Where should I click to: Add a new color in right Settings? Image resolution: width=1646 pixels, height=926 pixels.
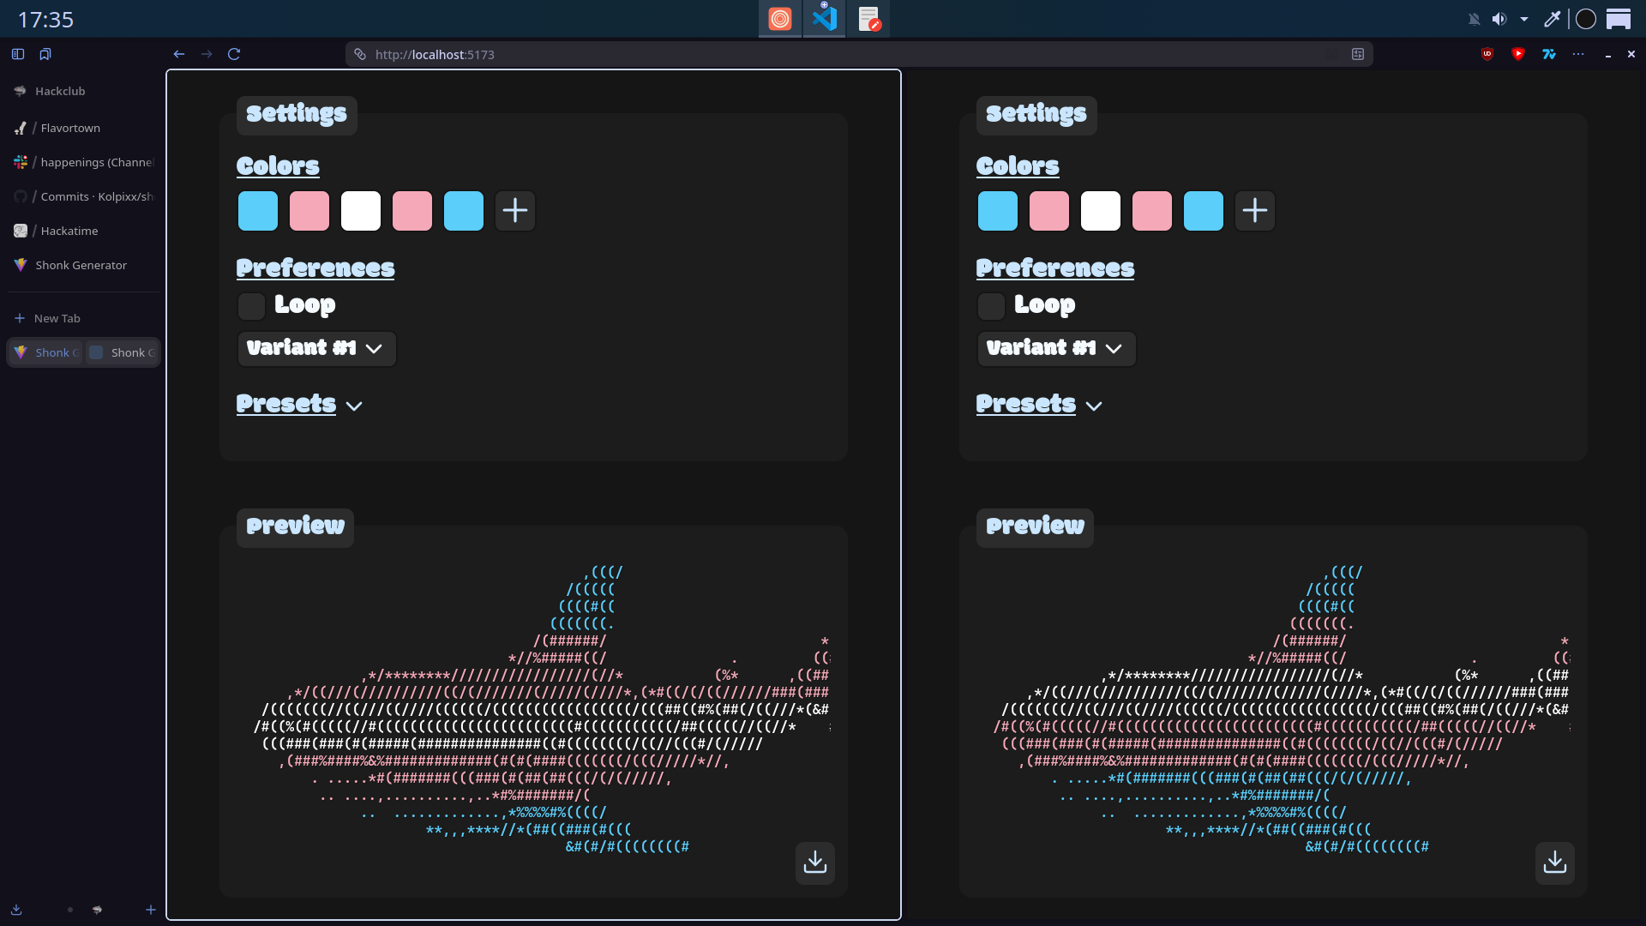(x=1254, y=211)
